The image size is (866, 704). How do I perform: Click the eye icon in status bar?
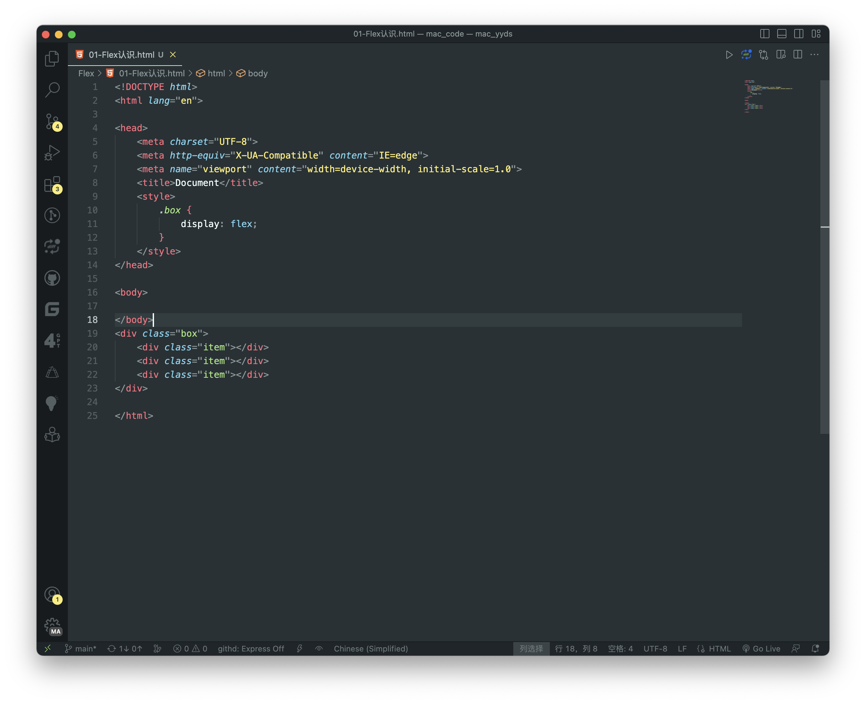[x=319, y=649]
